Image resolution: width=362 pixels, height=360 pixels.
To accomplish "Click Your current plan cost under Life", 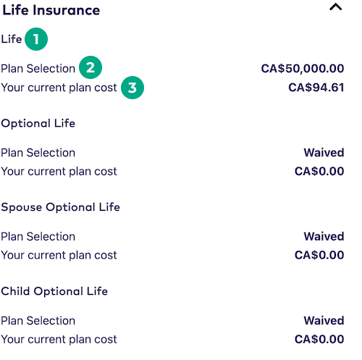I will point(59,88).
